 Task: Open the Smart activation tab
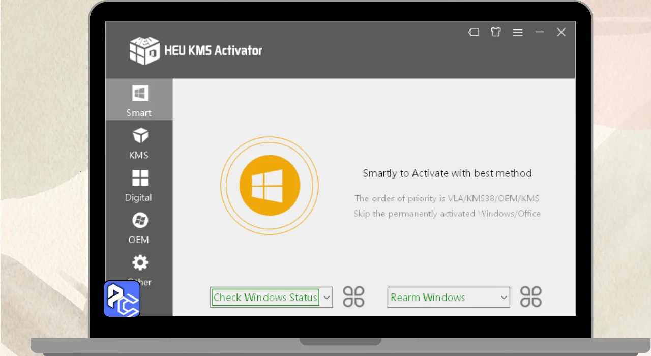139,100
